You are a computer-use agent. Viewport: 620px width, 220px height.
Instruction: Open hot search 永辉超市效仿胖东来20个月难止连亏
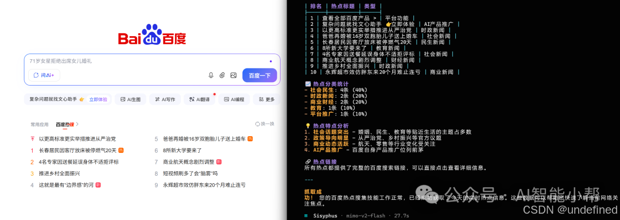click(204, 185)
